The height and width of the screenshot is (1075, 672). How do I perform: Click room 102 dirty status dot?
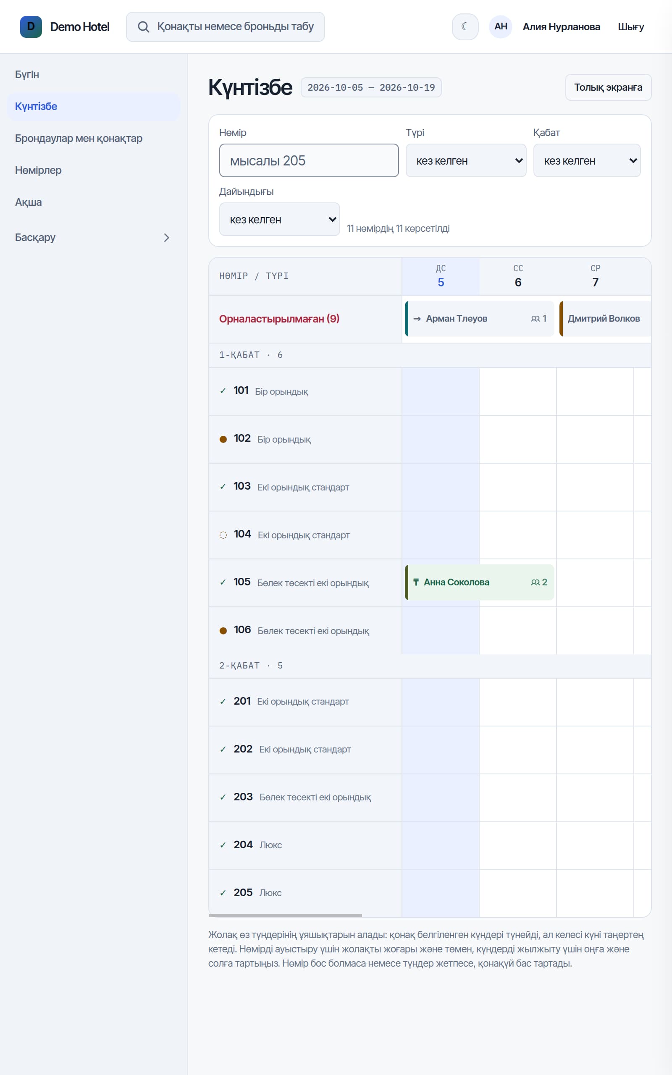(x=223, y=439)
